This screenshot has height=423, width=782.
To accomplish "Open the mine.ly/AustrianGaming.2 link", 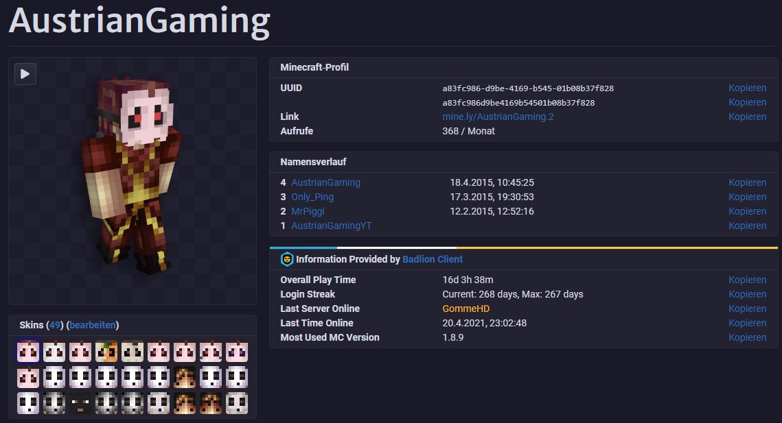I will point(498,117).
